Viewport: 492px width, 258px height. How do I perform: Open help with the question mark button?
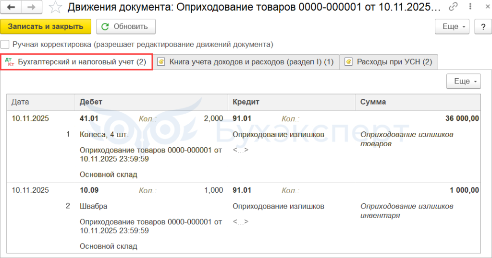(x=482, y=27)
